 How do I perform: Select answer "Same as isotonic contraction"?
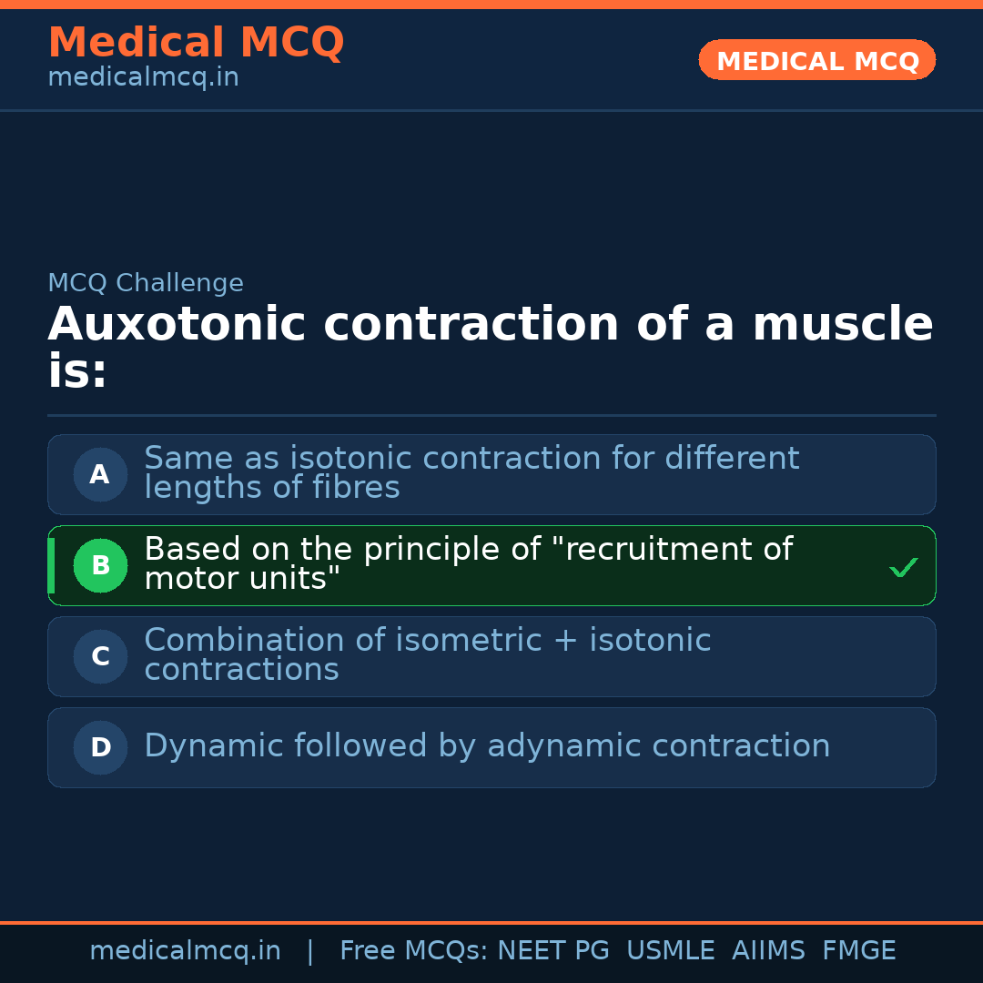pos(471,472)
